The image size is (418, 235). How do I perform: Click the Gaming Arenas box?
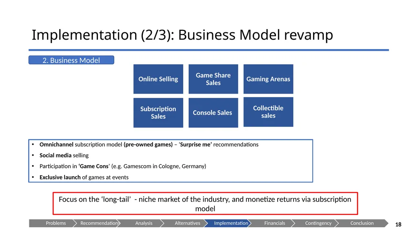pos(268,79)
